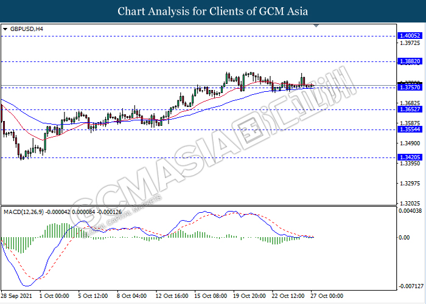
Task: Click the 22 Oct 12:00 time label
Action: tap(288, 296)
